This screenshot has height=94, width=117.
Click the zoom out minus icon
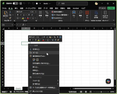point(94,92)
